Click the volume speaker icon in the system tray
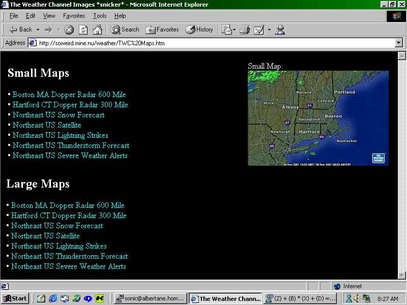The width and height of the screenshot is (407, 305). click(x=357, y=298)
